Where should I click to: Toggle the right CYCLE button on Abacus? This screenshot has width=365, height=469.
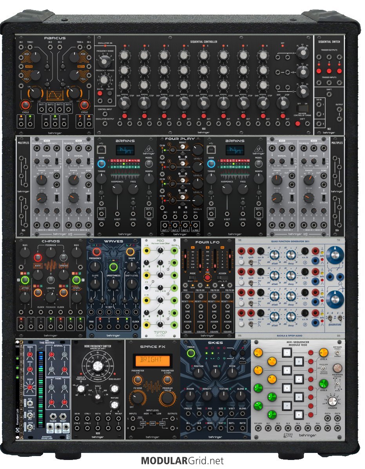pos(84,105)
